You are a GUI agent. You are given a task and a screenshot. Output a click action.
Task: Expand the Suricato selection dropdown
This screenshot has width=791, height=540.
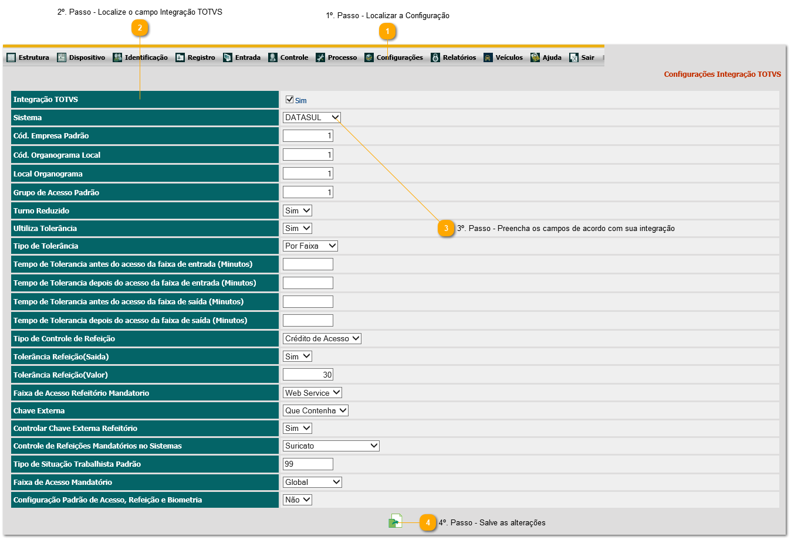[x=331, y=446]
